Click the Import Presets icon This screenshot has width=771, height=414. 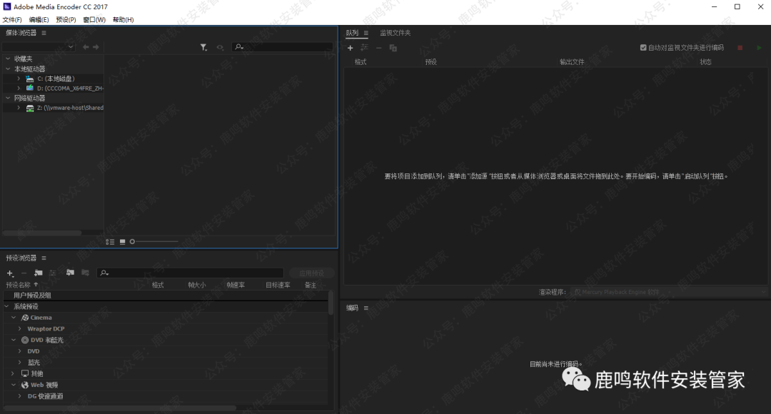point(70,273)
